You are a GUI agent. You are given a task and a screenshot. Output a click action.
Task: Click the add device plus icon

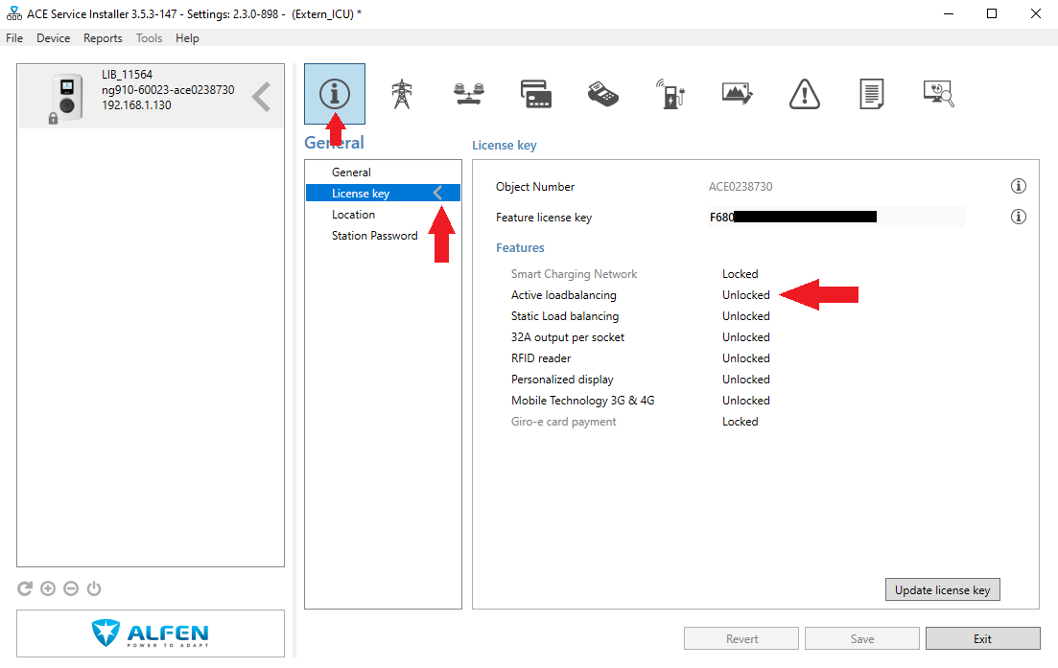(x=48, y=588)
